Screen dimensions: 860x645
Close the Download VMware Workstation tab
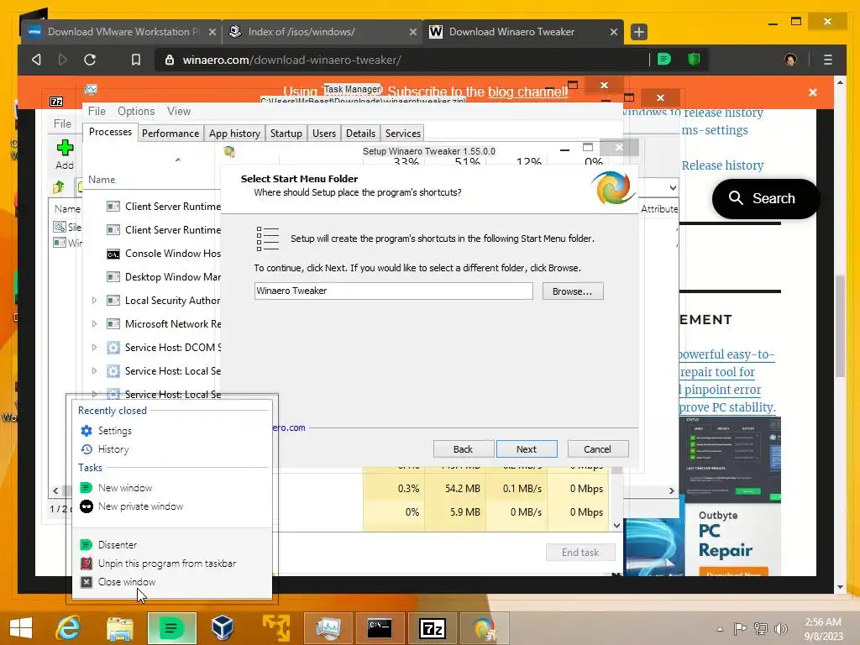click(212, 32)
